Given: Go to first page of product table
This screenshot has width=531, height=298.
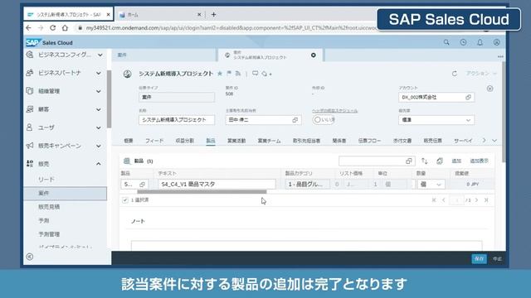Looking at the screenshot, I should click(x=434, y=200).
